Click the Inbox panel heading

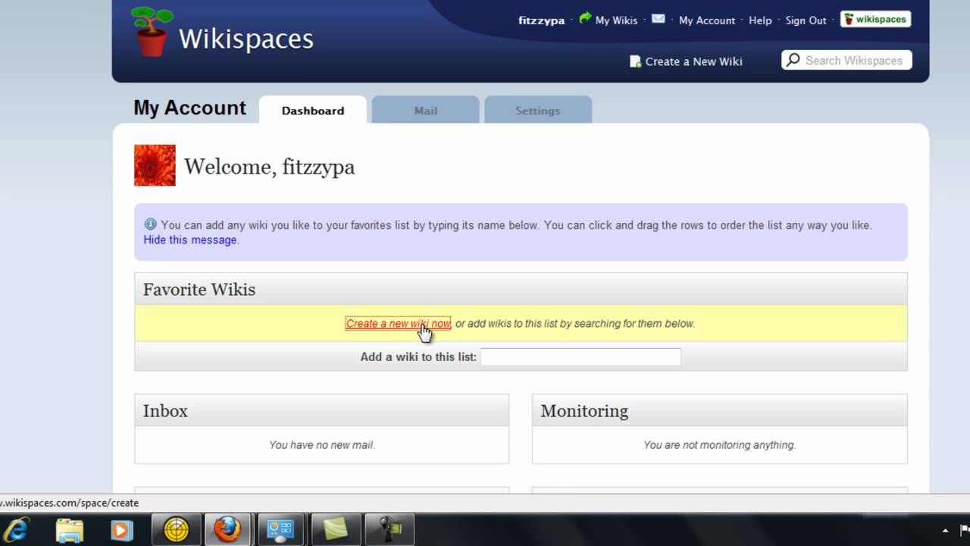pyautogui.click(x=165, y=411)
